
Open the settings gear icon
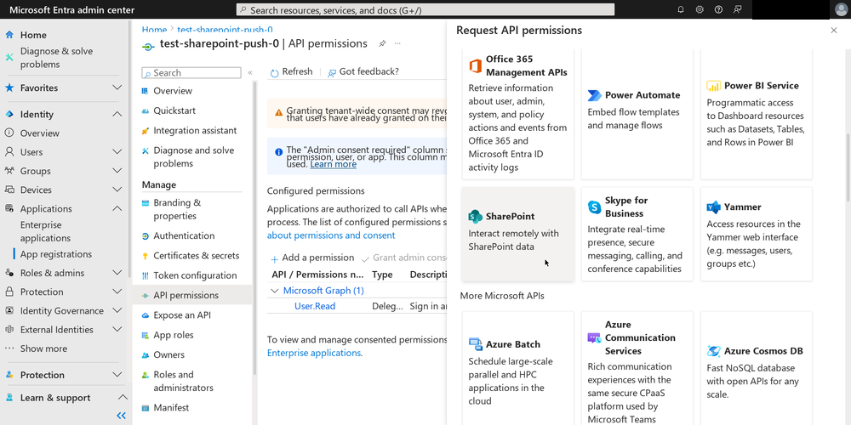[x=700, y=9]
